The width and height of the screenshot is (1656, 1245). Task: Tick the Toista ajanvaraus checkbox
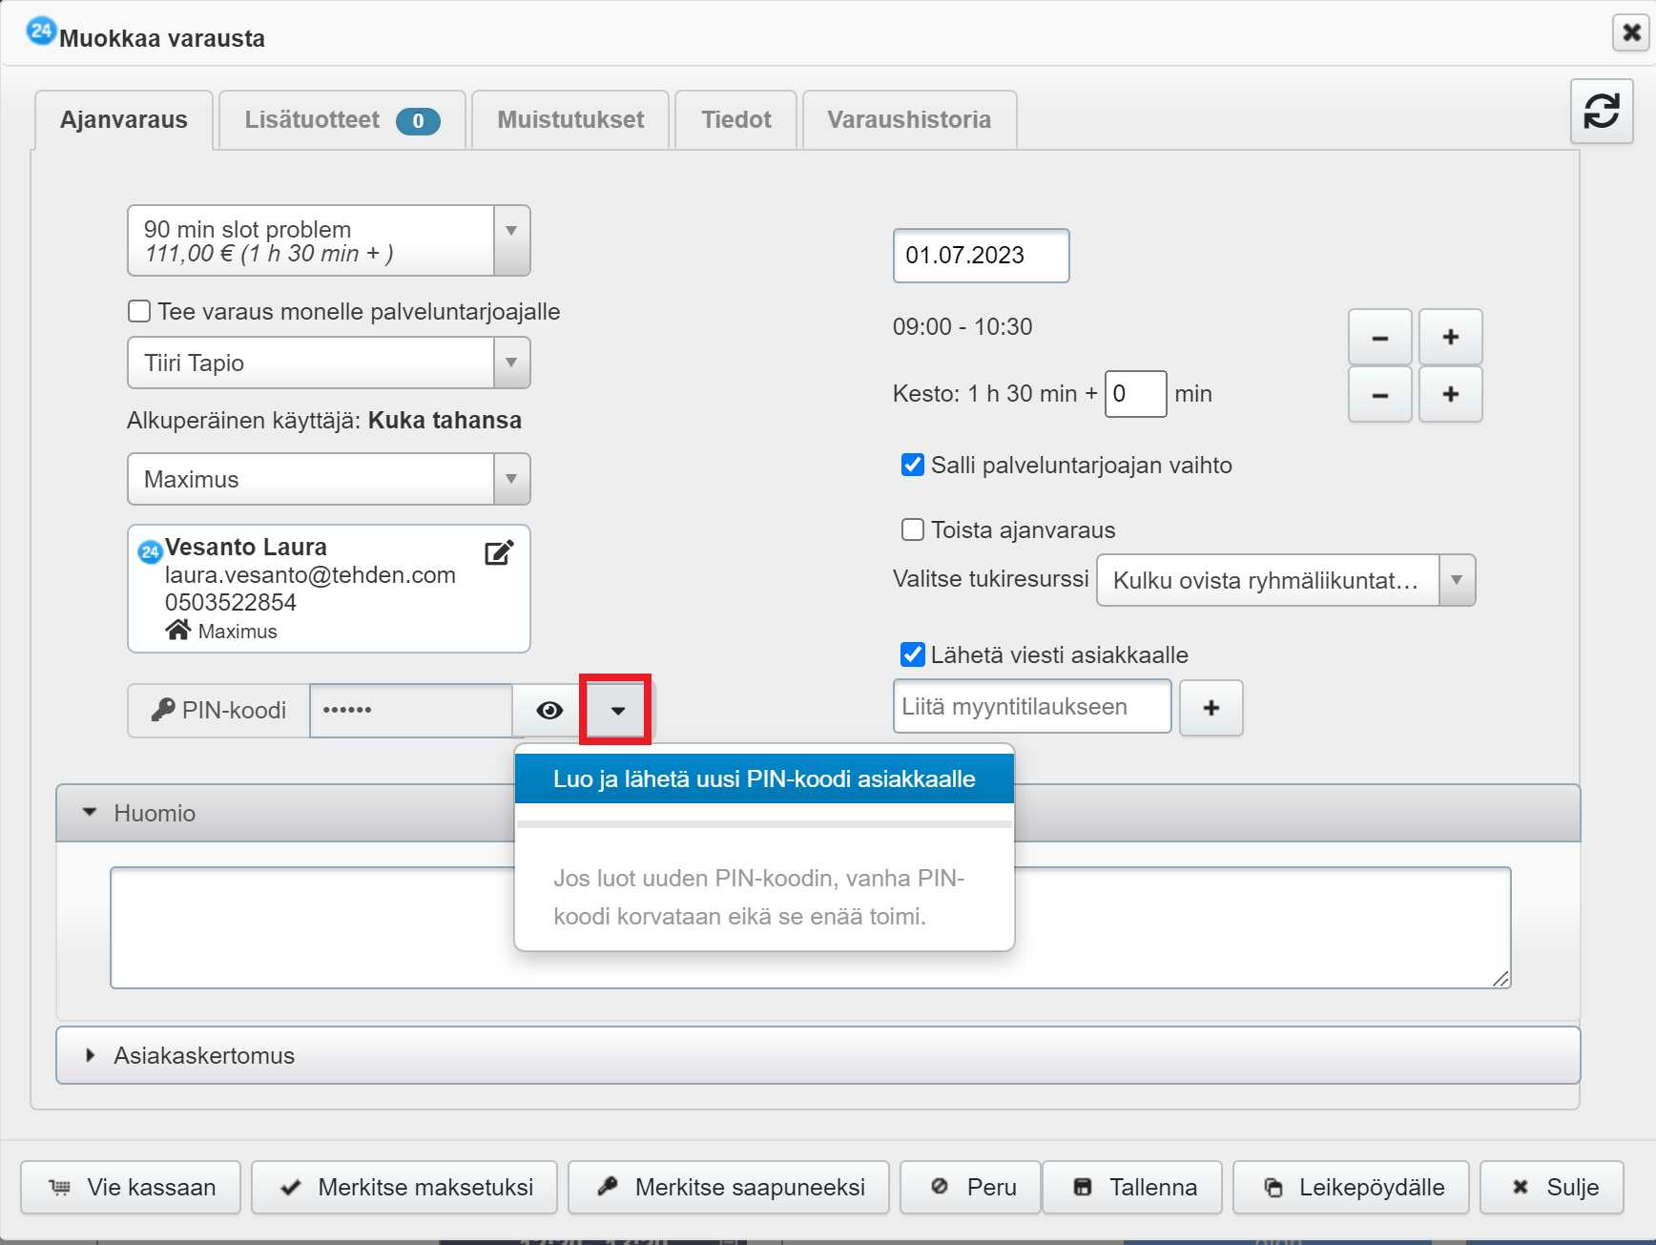coord(913,529)
